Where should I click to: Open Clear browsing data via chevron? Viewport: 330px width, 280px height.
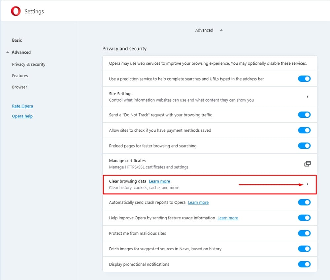[308, 184]
